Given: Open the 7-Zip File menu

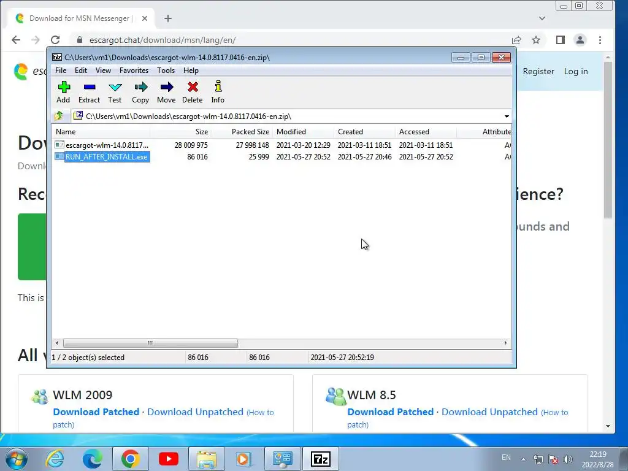Looking at the screenshot, I should click(61, 71).
